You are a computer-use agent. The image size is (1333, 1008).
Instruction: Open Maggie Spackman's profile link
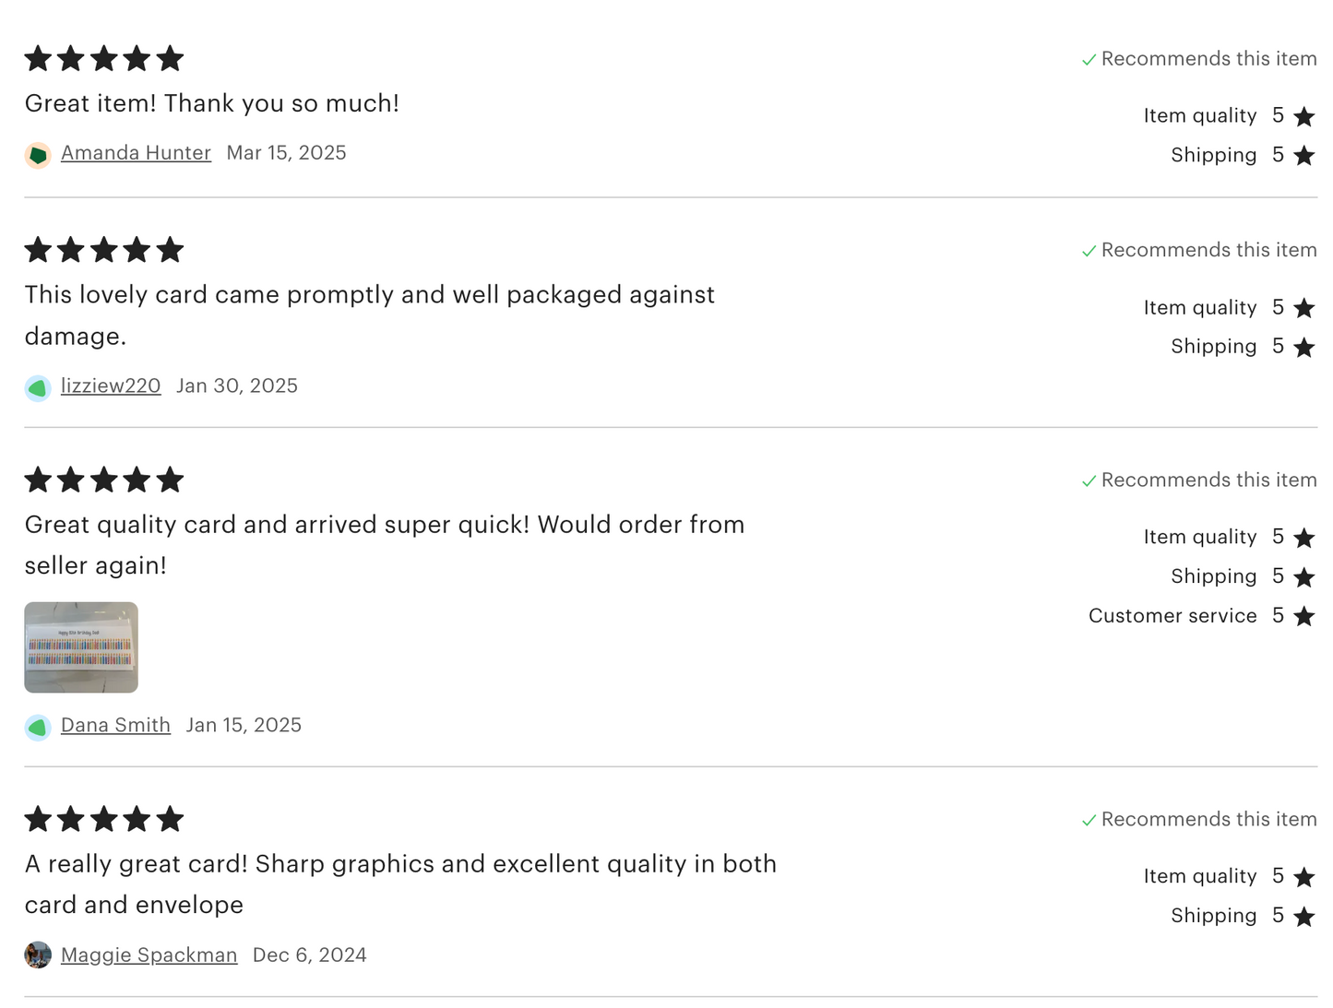[x=149, y=955]
